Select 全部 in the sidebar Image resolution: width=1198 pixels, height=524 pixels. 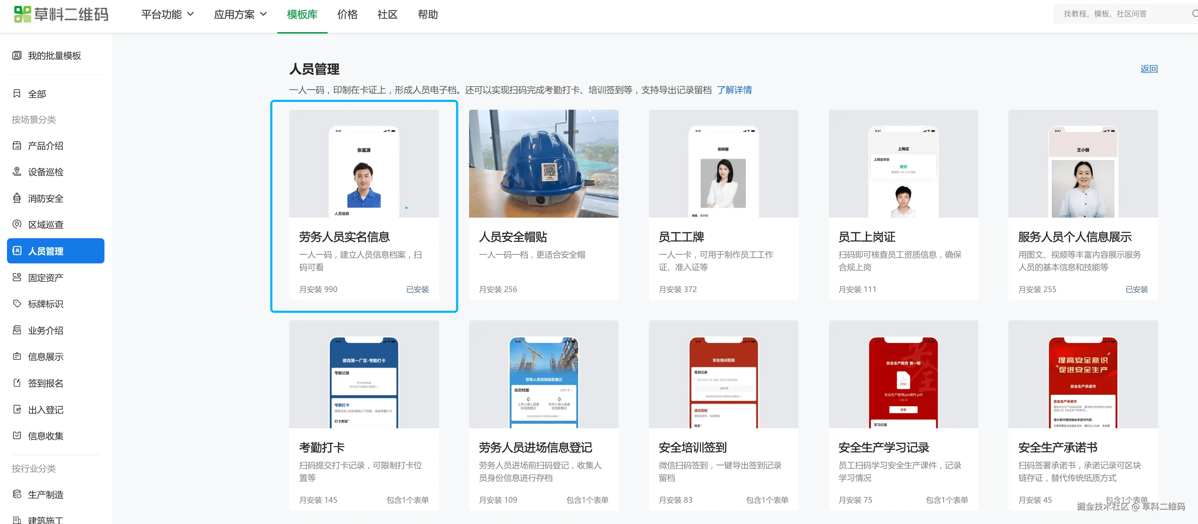point(37,94)
